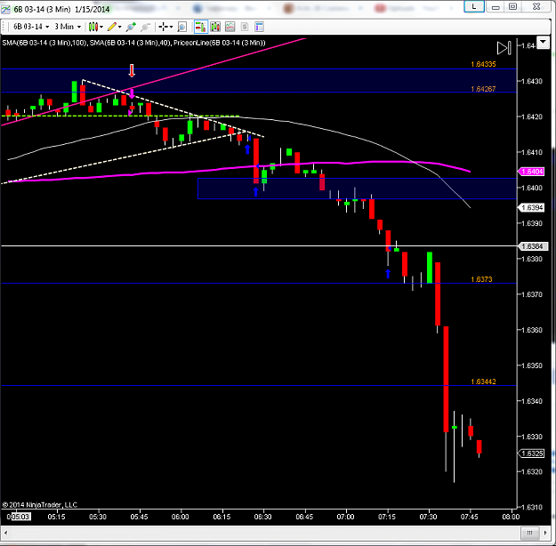Click the horizontal scrollbar thumb
Viewport: 556px width, 546px height.
click(530, 533)
